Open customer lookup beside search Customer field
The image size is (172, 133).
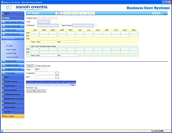coord(57,73)
